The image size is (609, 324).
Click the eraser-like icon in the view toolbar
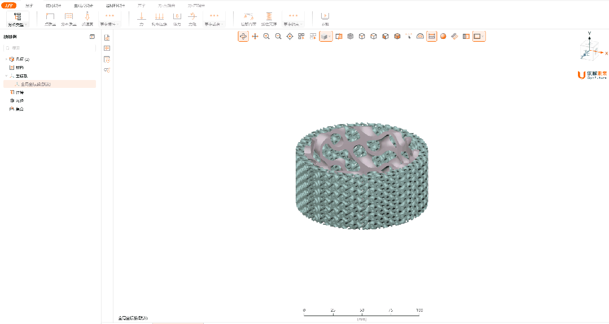455,37
